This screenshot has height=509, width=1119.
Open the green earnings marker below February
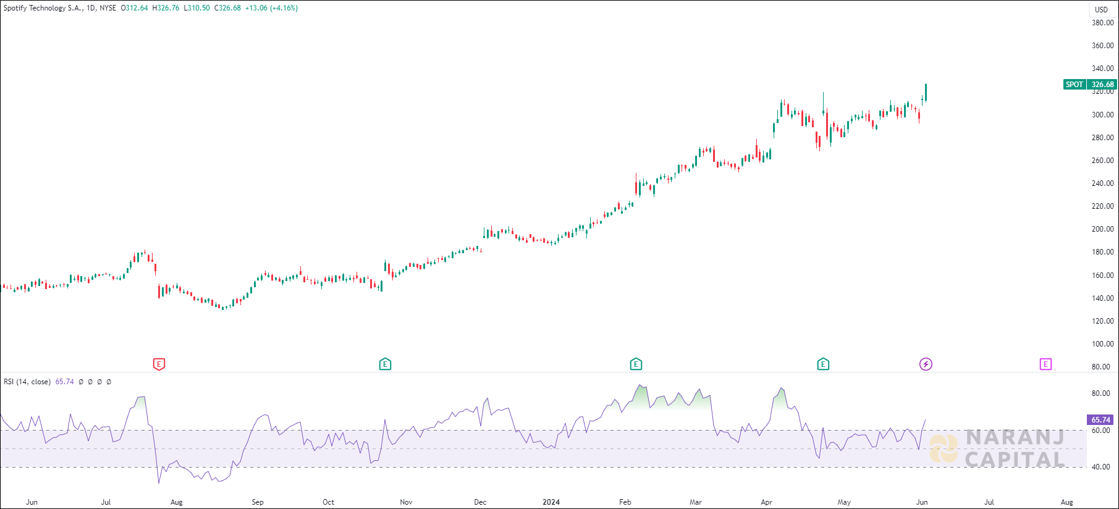[x=636, y=364]
